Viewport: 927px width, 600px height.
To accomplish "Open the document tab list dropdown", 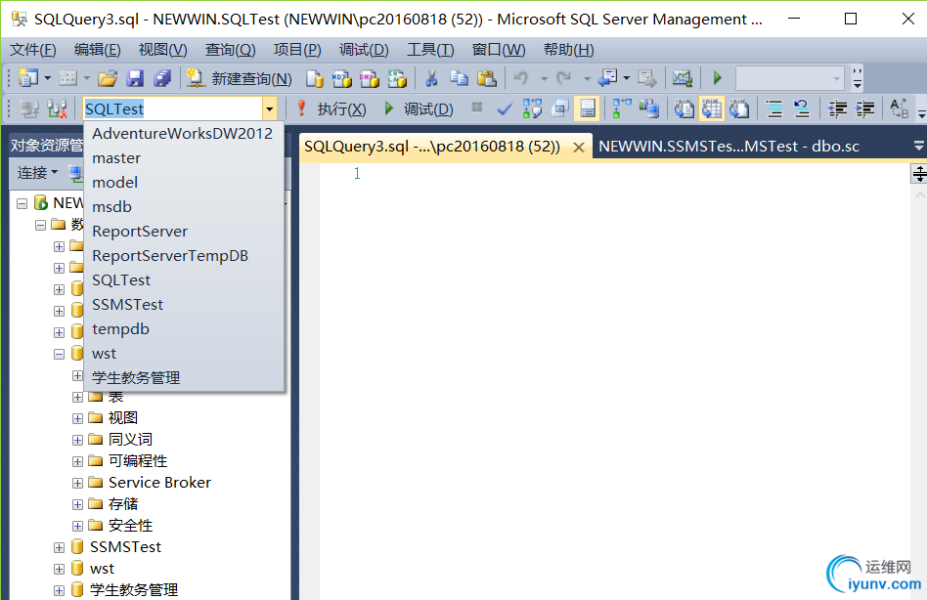I will 918,146.
